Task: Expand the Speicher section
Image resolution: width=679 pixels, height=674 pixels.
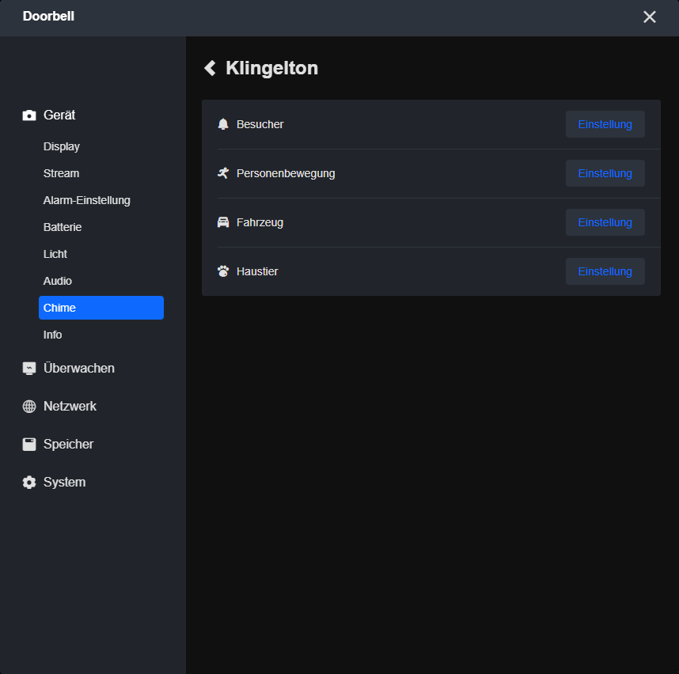Action: (x=68, y=444)
